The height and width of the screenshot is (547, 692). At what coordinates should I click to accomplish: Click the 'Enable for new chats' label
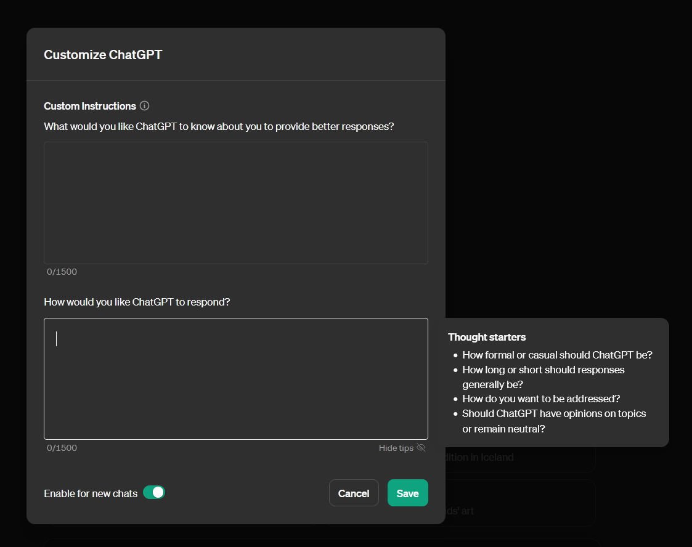[91, 493]
